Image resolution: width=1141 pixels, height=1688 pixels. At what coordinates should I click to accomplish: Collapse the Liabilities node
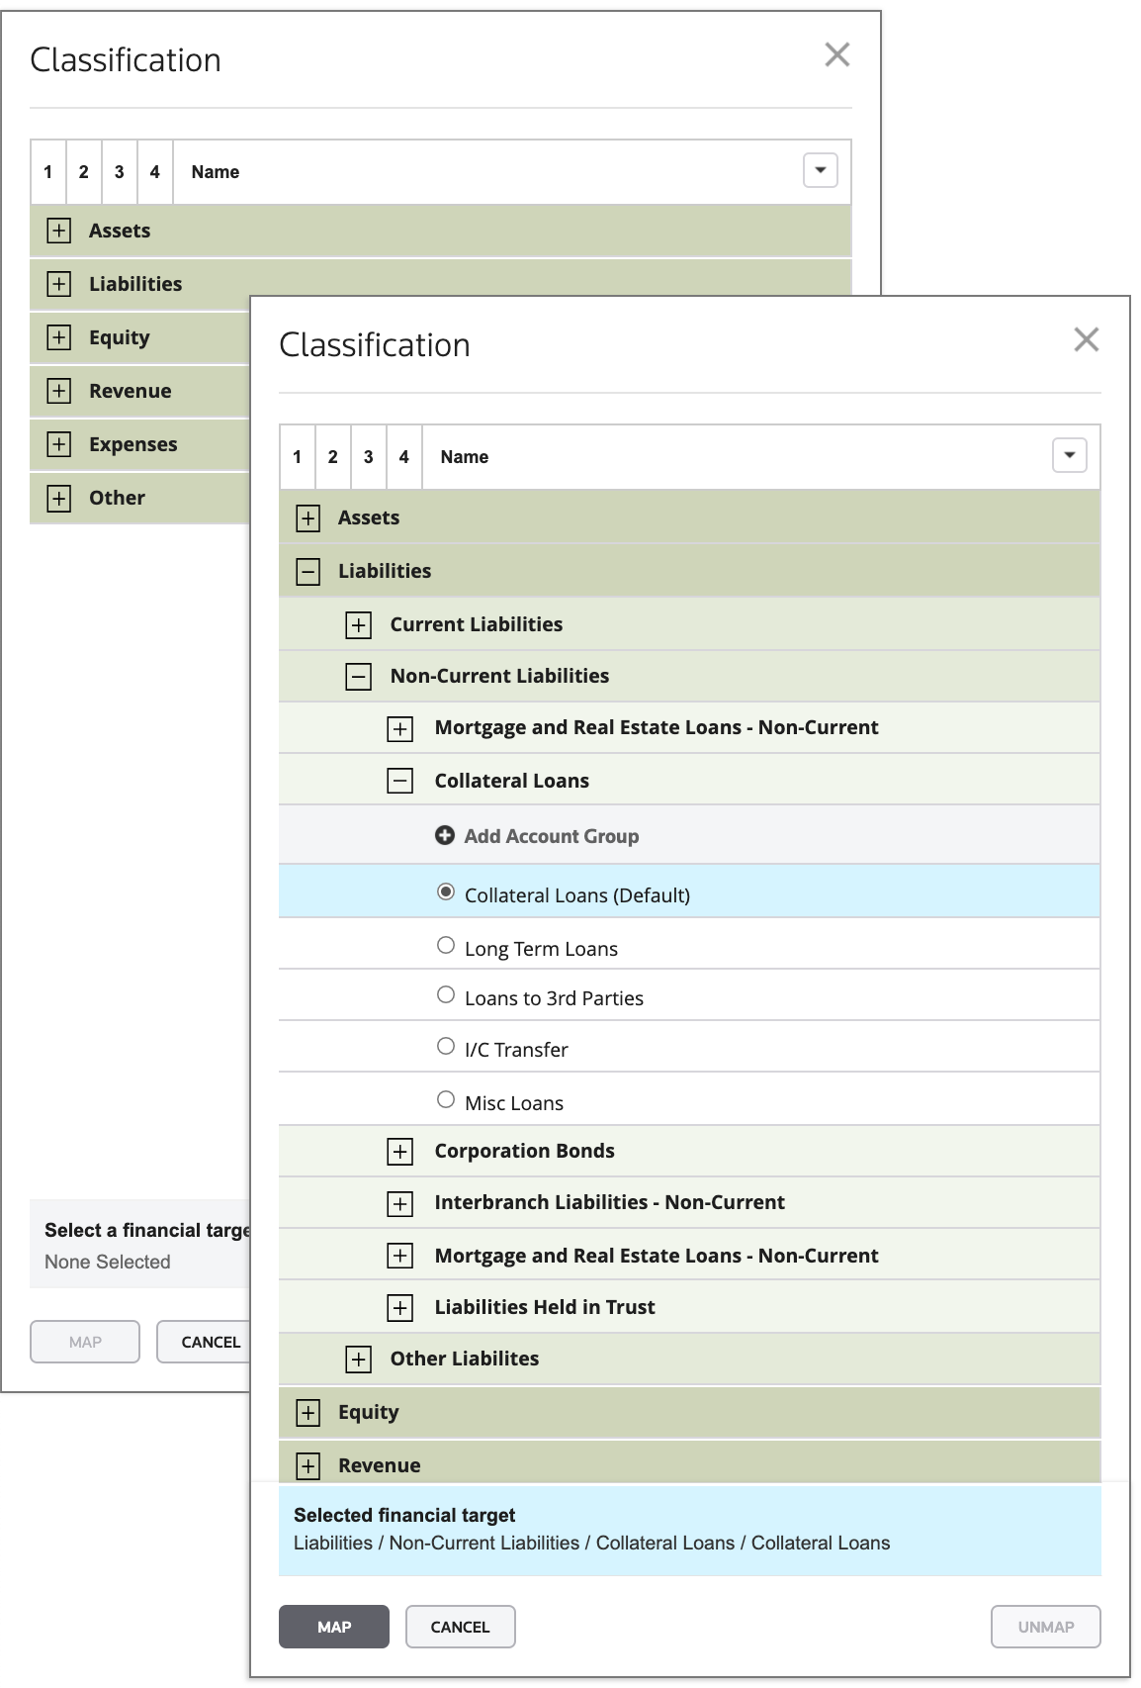pos(308,571)
